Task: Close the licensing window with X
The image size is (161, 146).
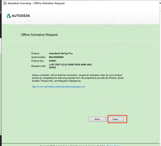Action: pyautogui.click(x=160, y=3)
